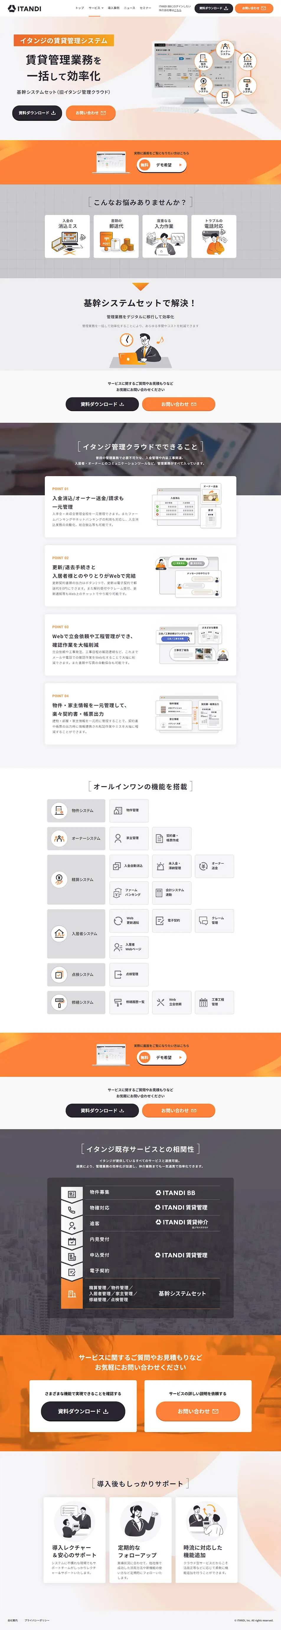Screen dimensions: 281x1630
Task: Open the ITANDI BB service link
Action: (x=176, y=1193)
